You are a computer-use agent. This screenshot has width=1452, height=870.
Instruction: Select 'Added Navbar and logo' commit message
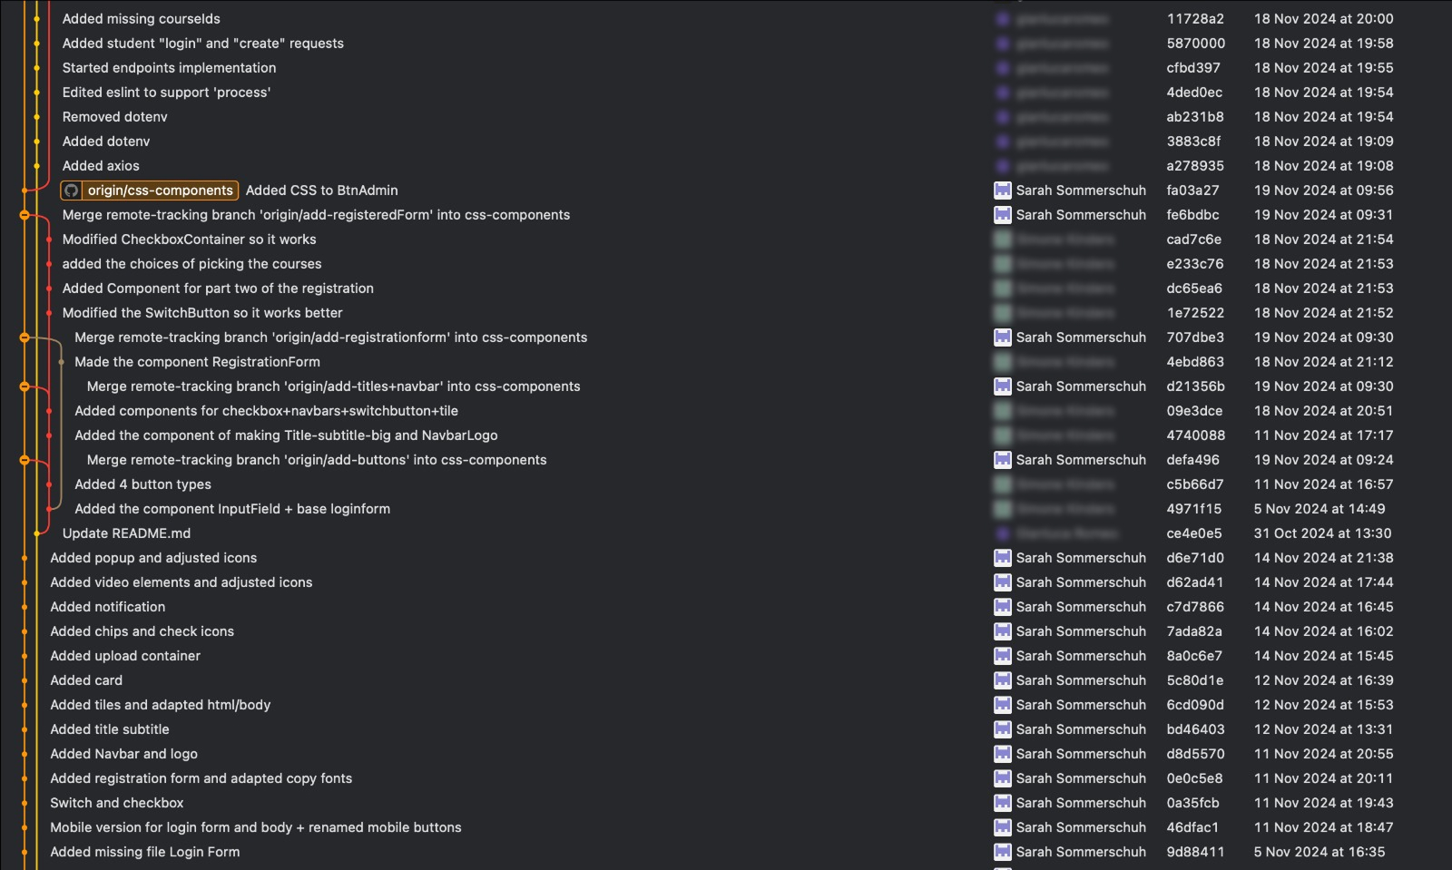[123, 754]
